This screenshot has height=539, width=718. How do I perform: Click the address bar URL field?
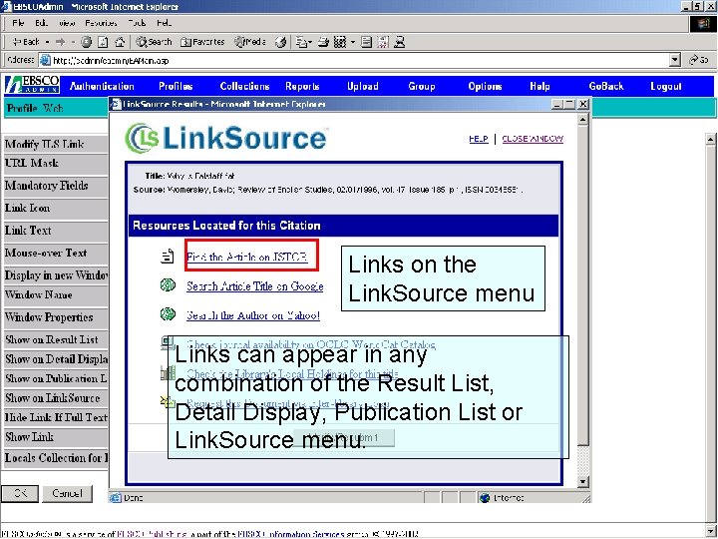click(x=354, y=60)
